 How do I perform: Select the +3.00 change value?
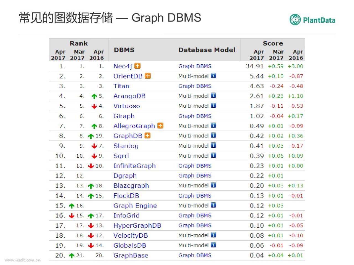click(x=295, y=66)
